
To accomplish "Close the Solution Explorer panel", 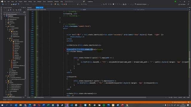I will pos(25,8).
